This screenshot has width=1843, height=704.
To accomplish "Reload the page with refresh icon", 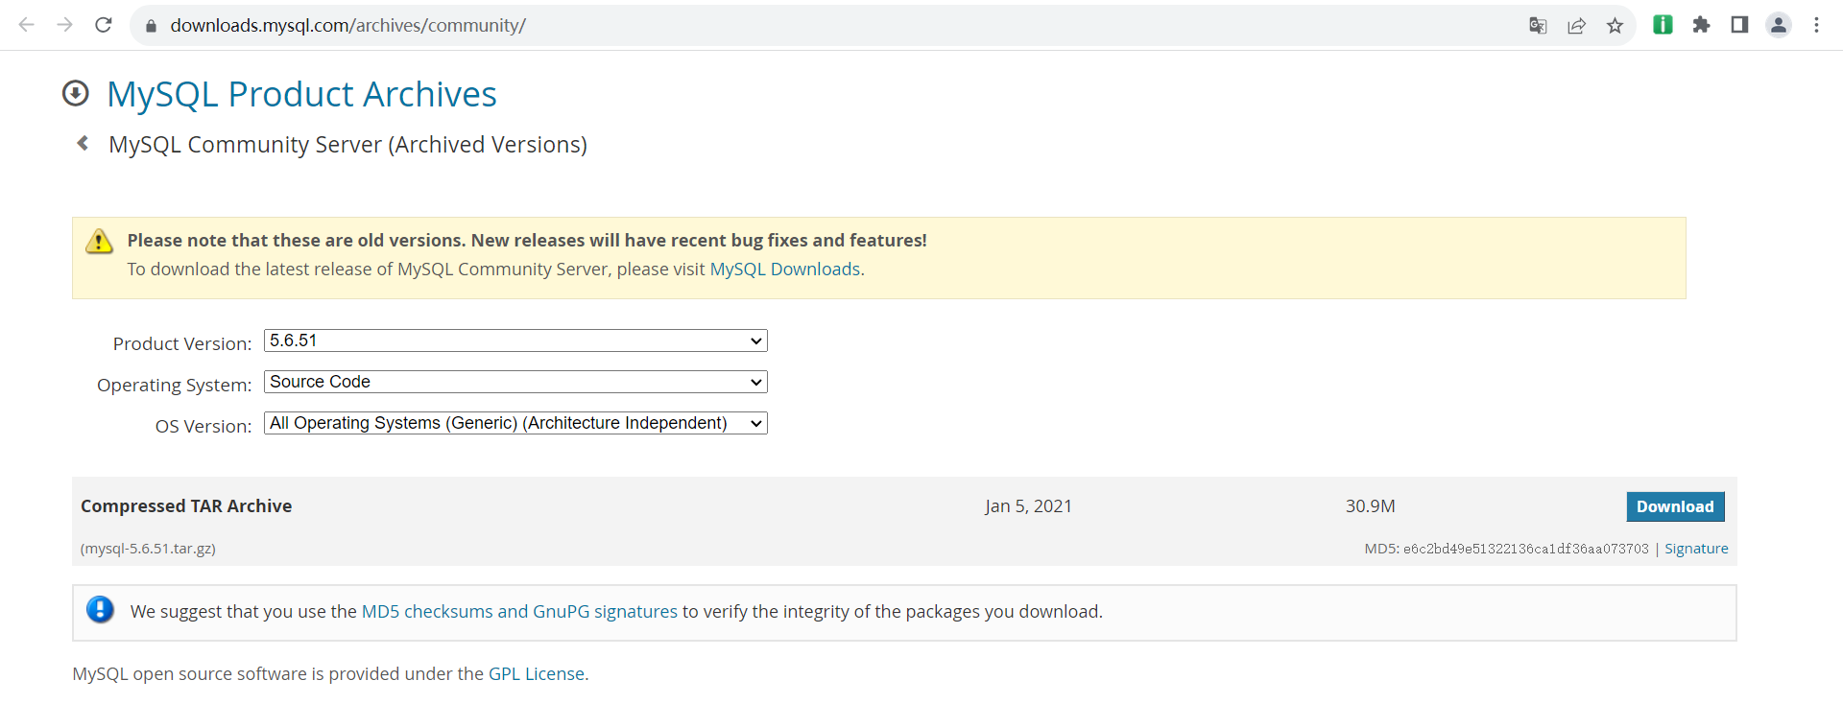I will [x=104, y=25].
